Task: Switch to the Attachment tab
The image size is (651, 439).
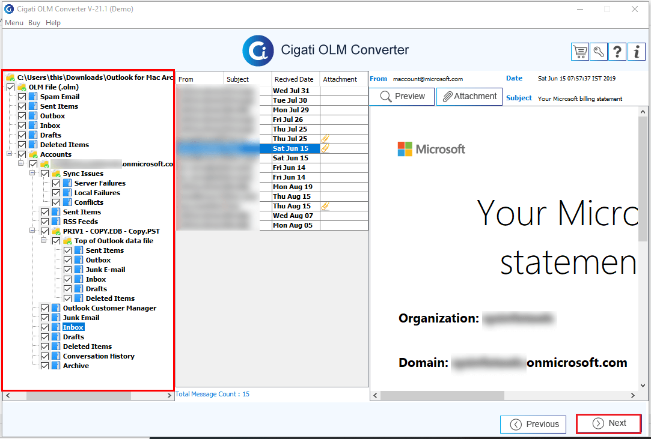Action: [469, 96]
